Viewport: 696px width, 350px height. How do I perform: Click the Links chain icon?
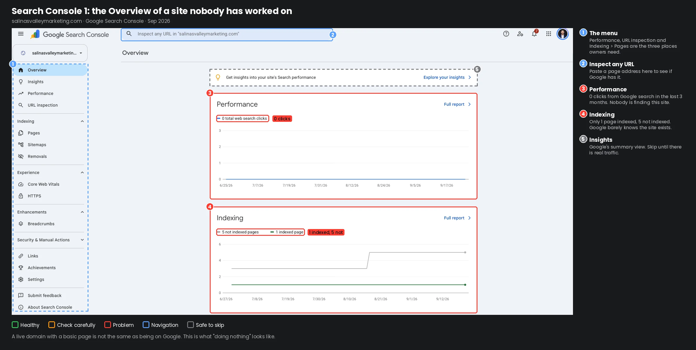[x=21, y=256]
